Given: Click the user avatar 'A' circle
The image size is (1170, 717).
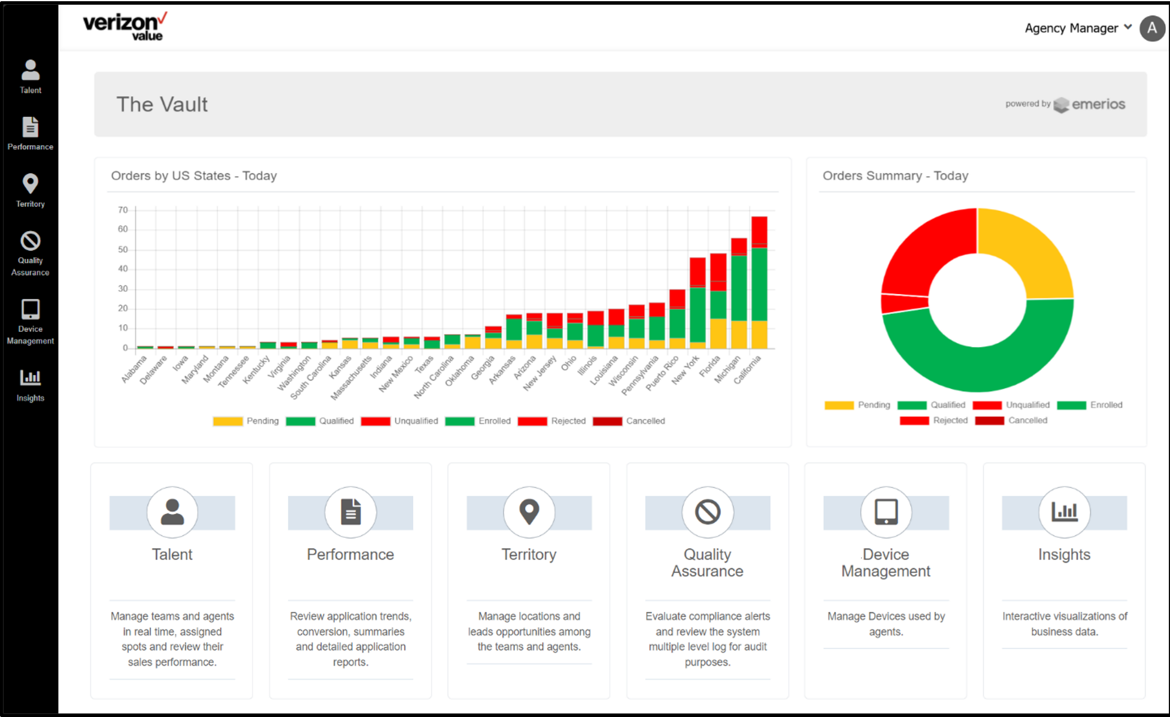Looking at the screenshot, I should click(1152, 28).
